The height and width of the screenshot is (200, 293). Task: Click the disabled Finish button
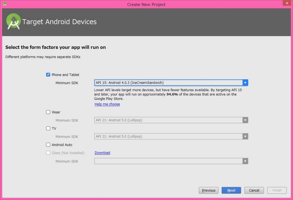click(x=277, y=190)
